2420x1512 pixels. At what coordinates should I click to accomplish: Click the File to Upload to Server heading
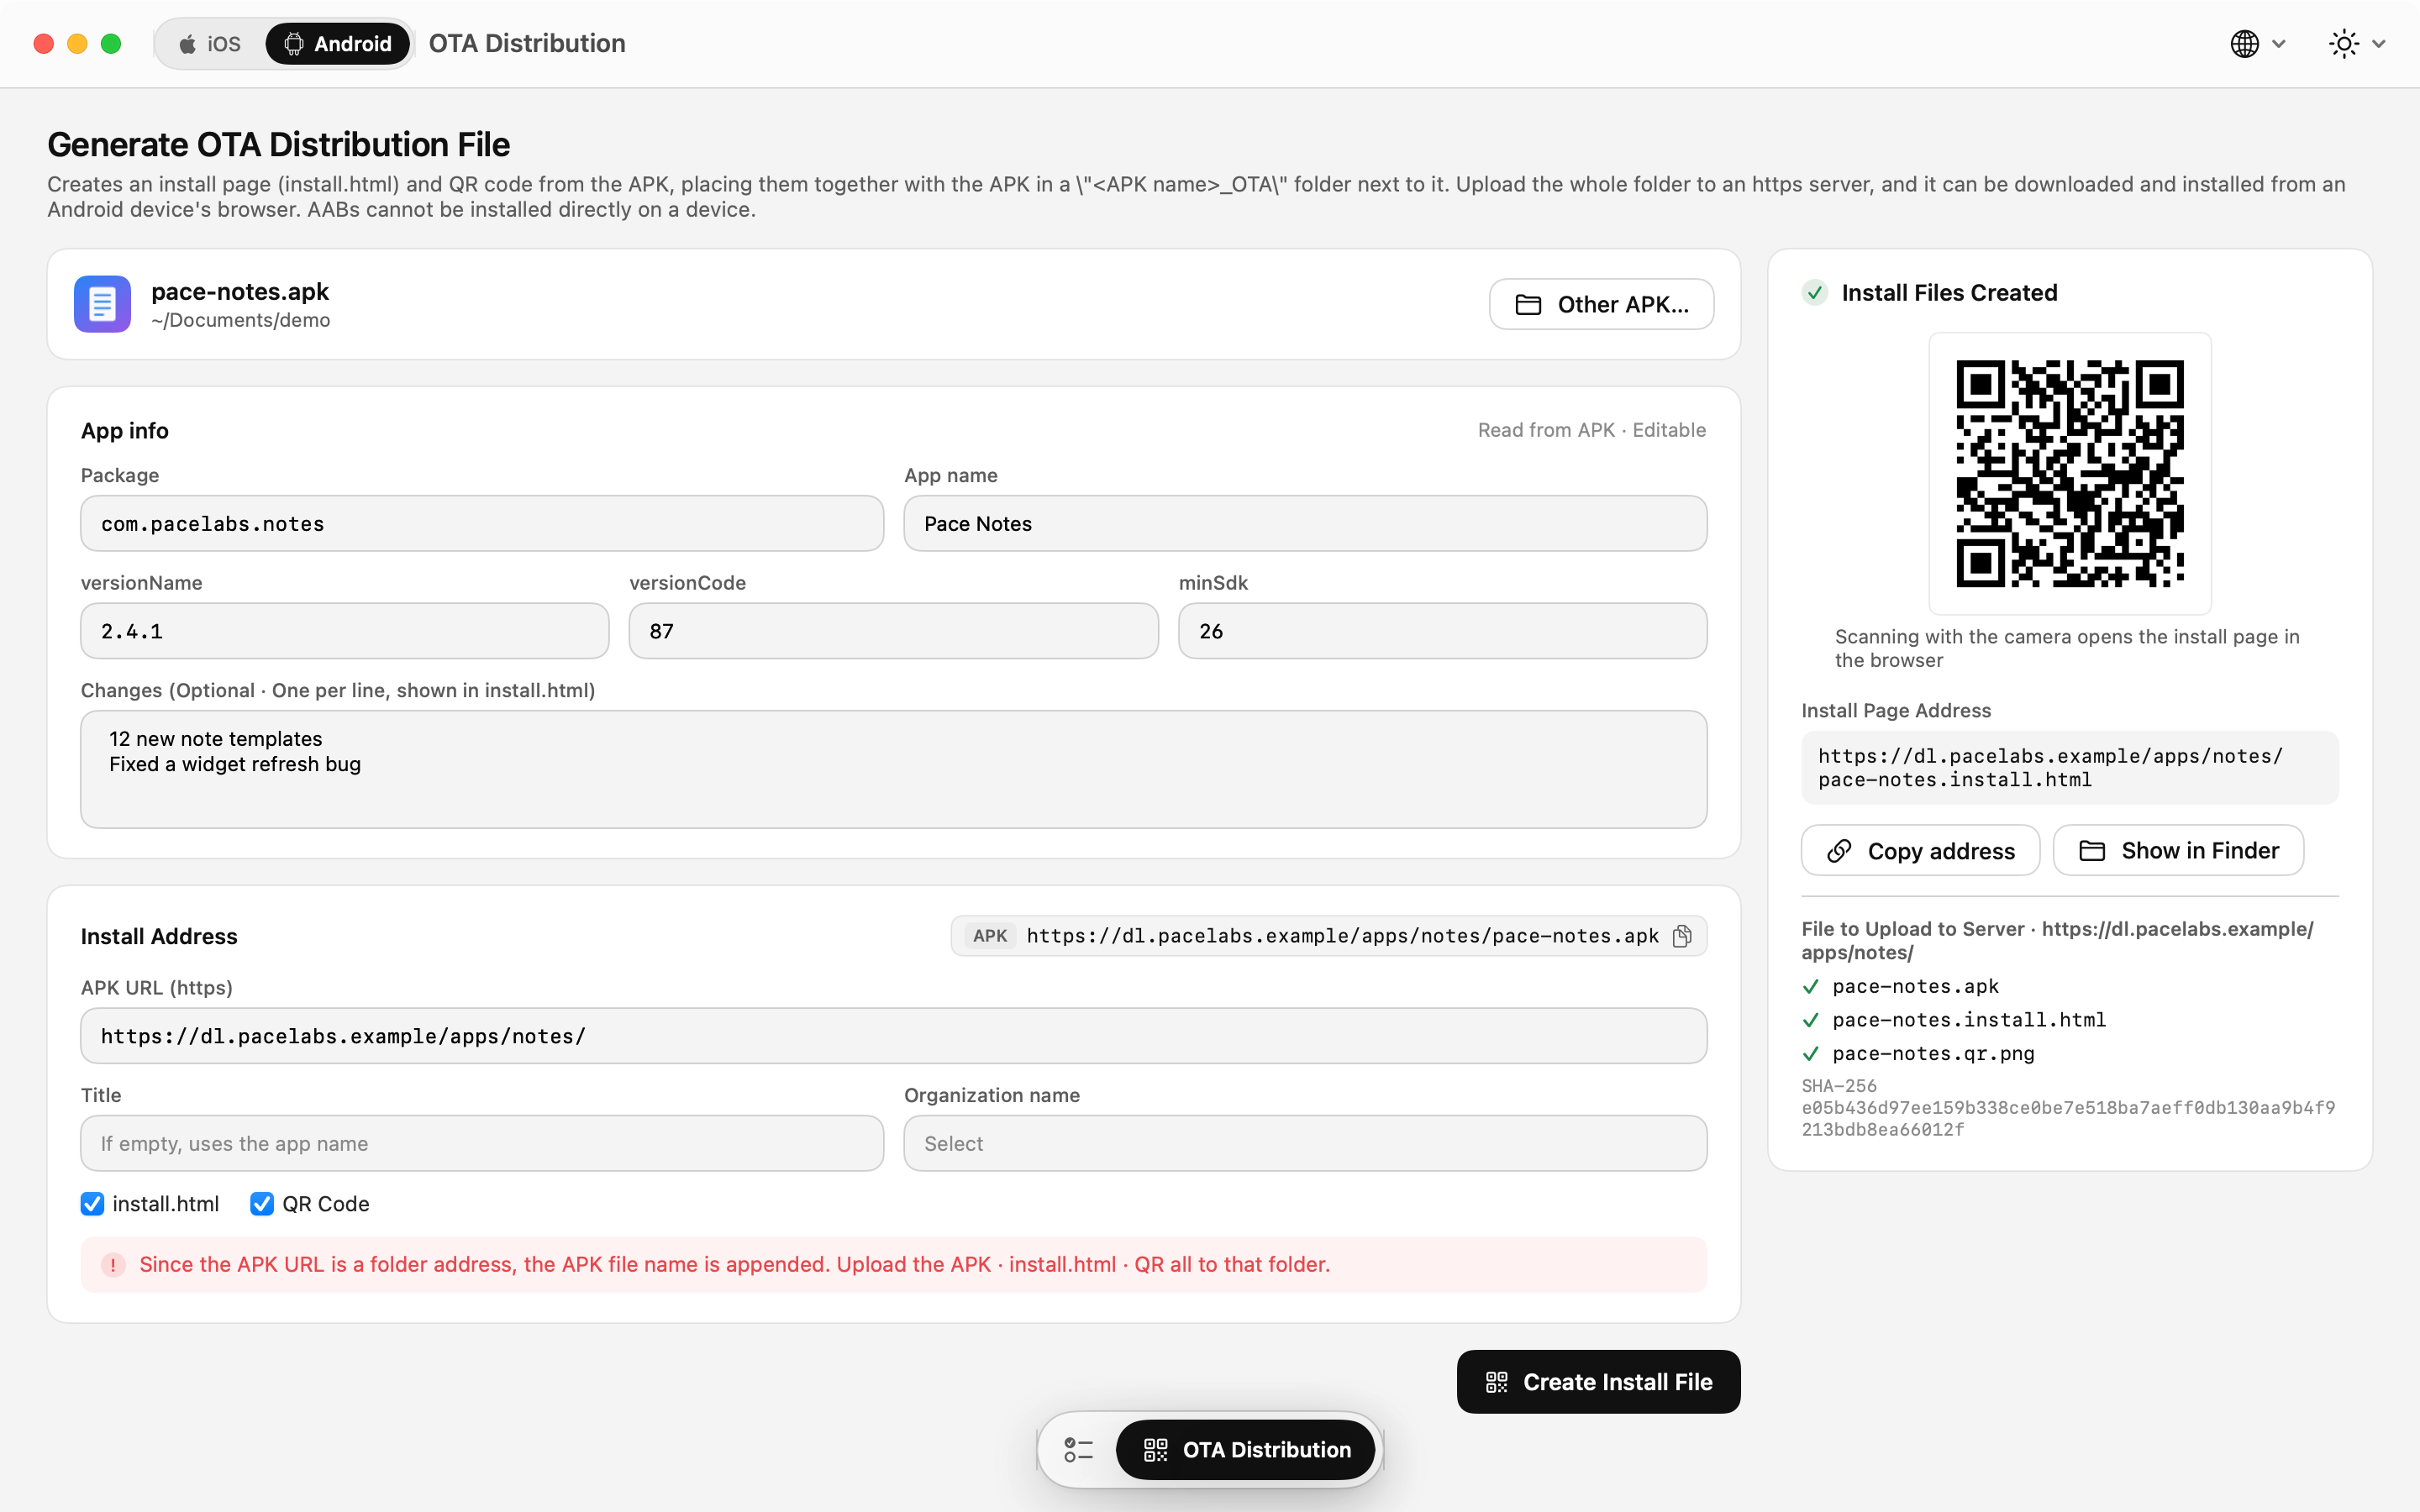click(x=2058, y=941)
